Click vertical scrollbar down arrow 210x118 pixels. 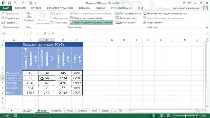coord(208,107)
